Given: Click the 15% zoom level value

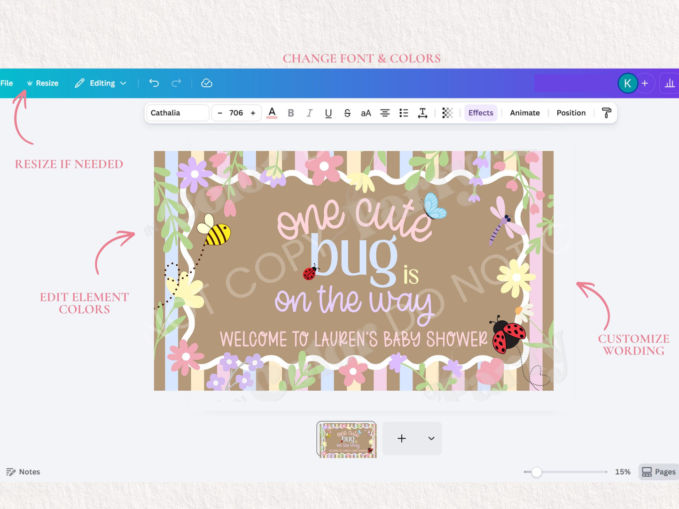Looking at the screenshot, I should pyautogui.click(x=623, y=472).
